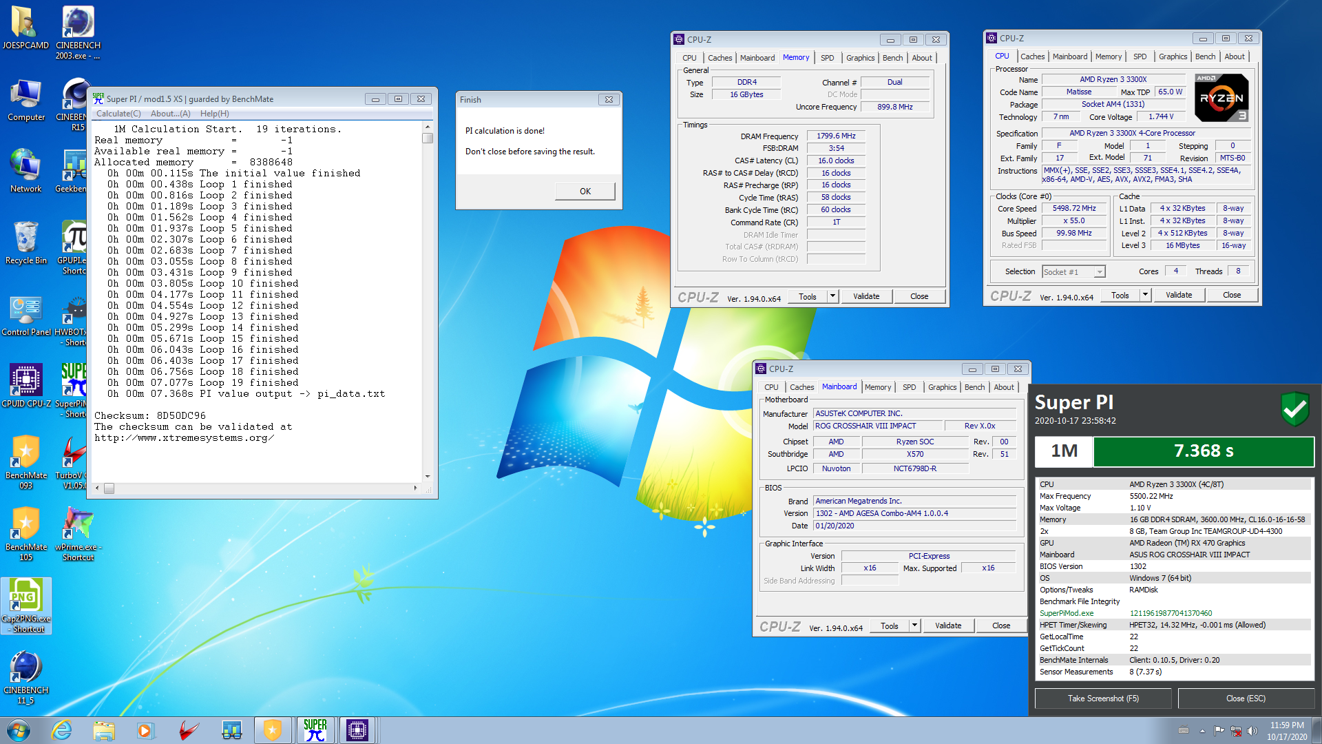The width and height of the screenshot is (1322, 744).
Task: Click the DRAM Frequency 1799.6 MHz field
Action: coord(836,136)
